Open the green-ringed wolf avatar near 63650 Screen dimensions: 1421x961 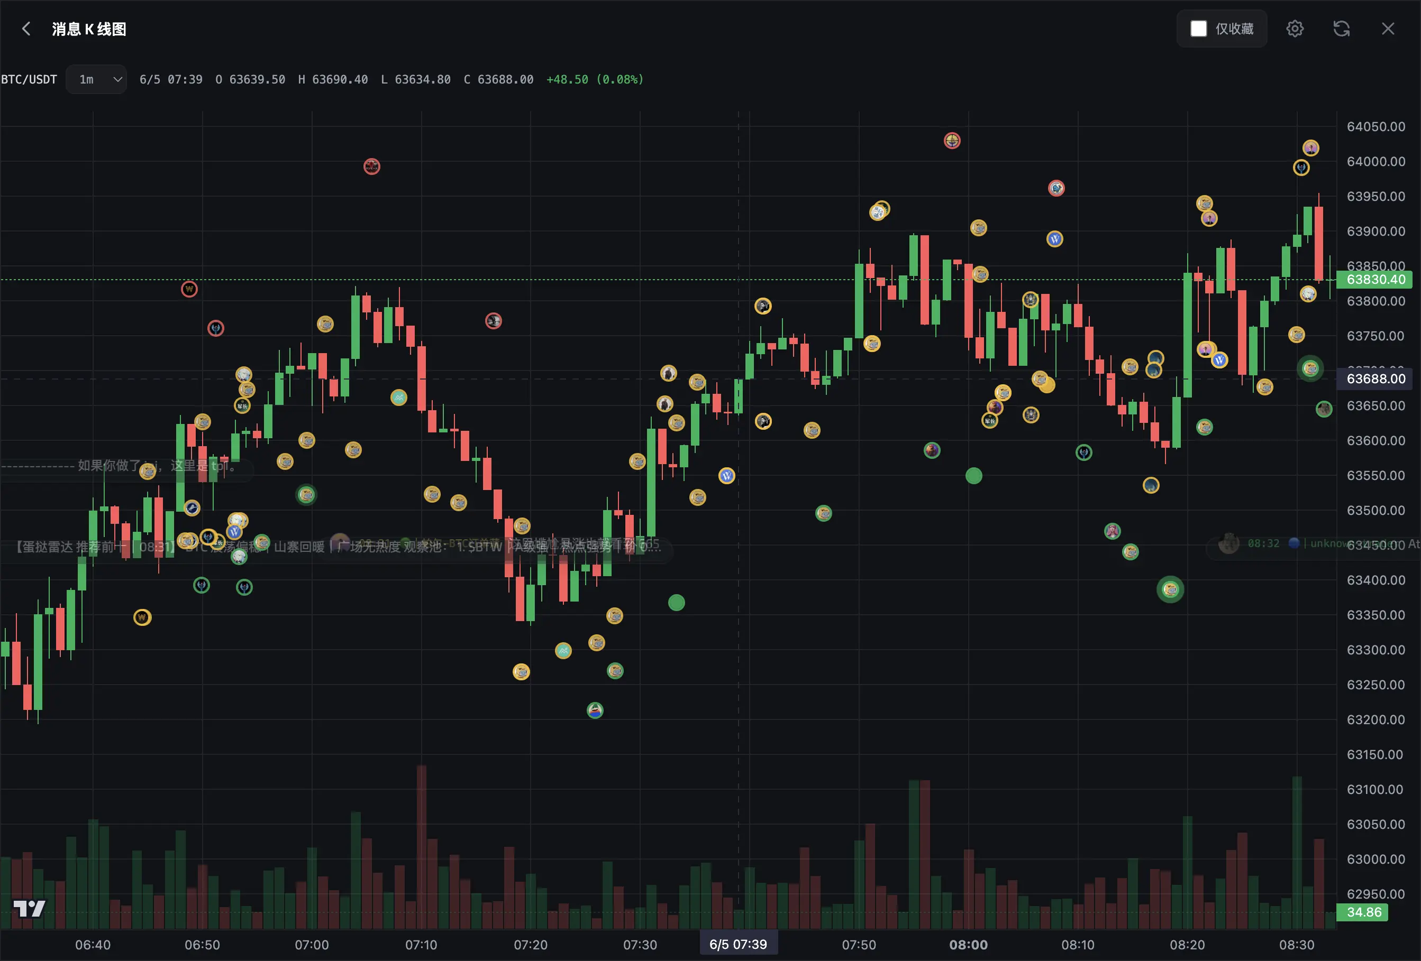[x=1324, y=409]
